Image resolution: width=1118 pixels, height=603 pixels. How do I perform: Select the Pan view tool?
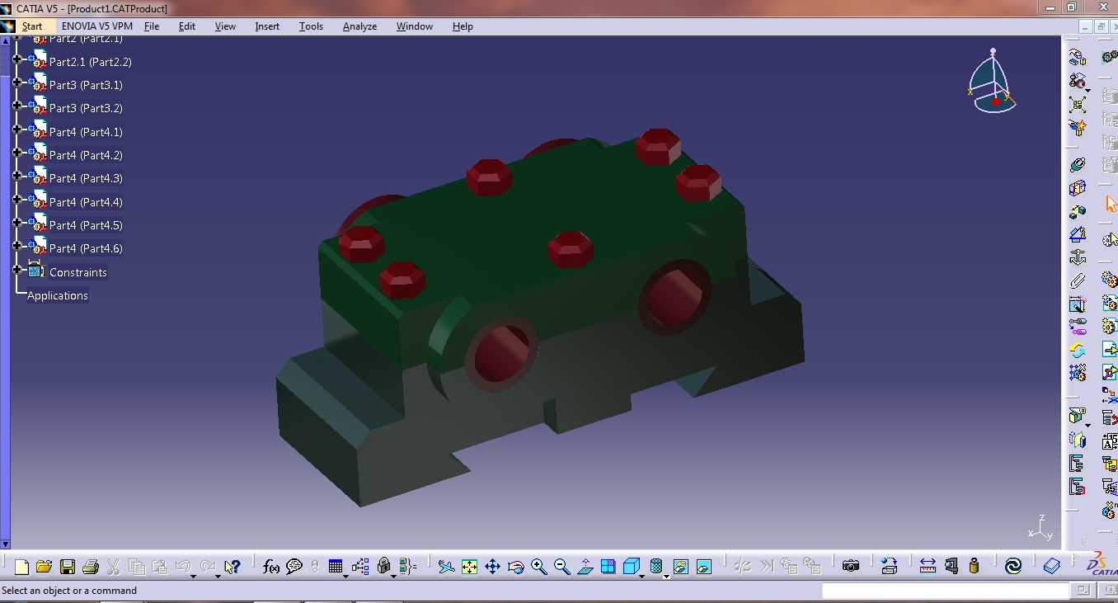click(x=492, y=567)
